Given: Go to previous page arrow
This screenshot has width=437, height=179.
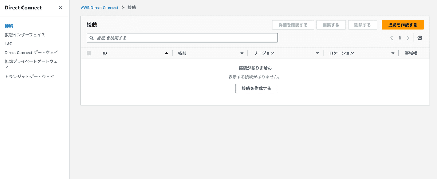Looking at the screenshot, I should point(391,38).
